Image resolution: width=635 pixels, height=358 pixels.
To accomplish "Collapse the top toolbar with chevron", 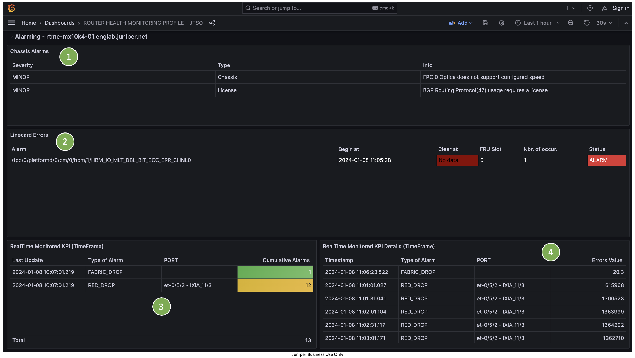I will [x=626, y=23].
